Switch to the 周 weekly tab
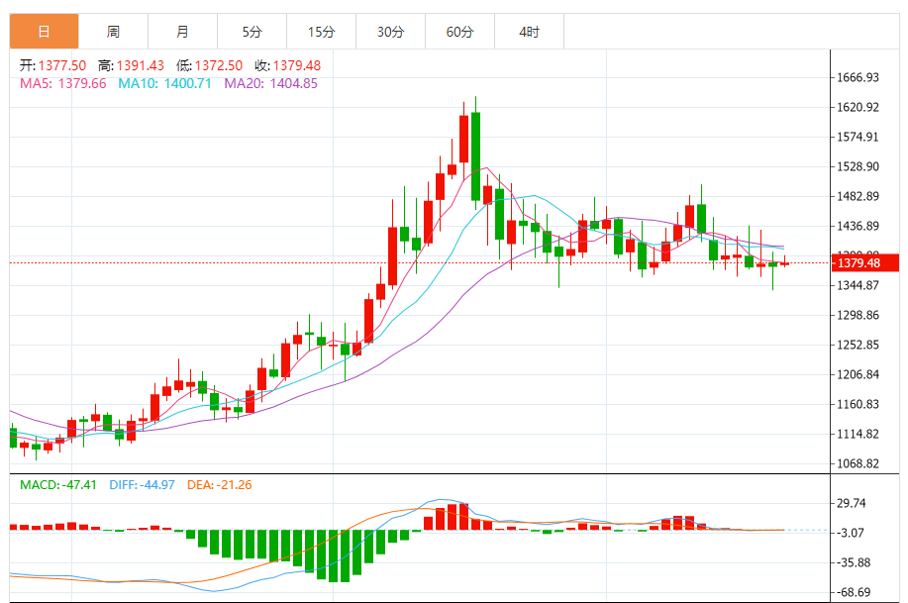This screenshot has width=908, height=603. 113,32
